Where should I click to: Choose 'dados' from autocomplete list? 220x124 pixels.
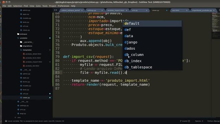[152, 49]
